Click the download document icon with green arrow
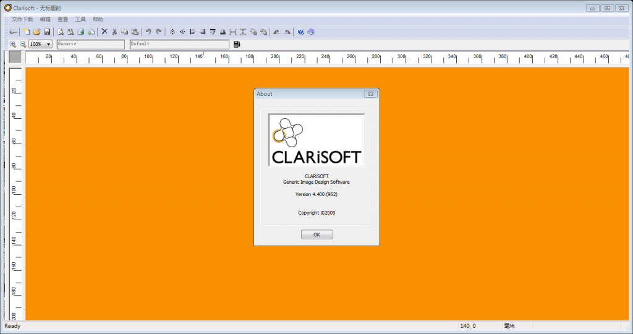Image resolution: width=633 pixels, height=334 pixels. [91, 32]
